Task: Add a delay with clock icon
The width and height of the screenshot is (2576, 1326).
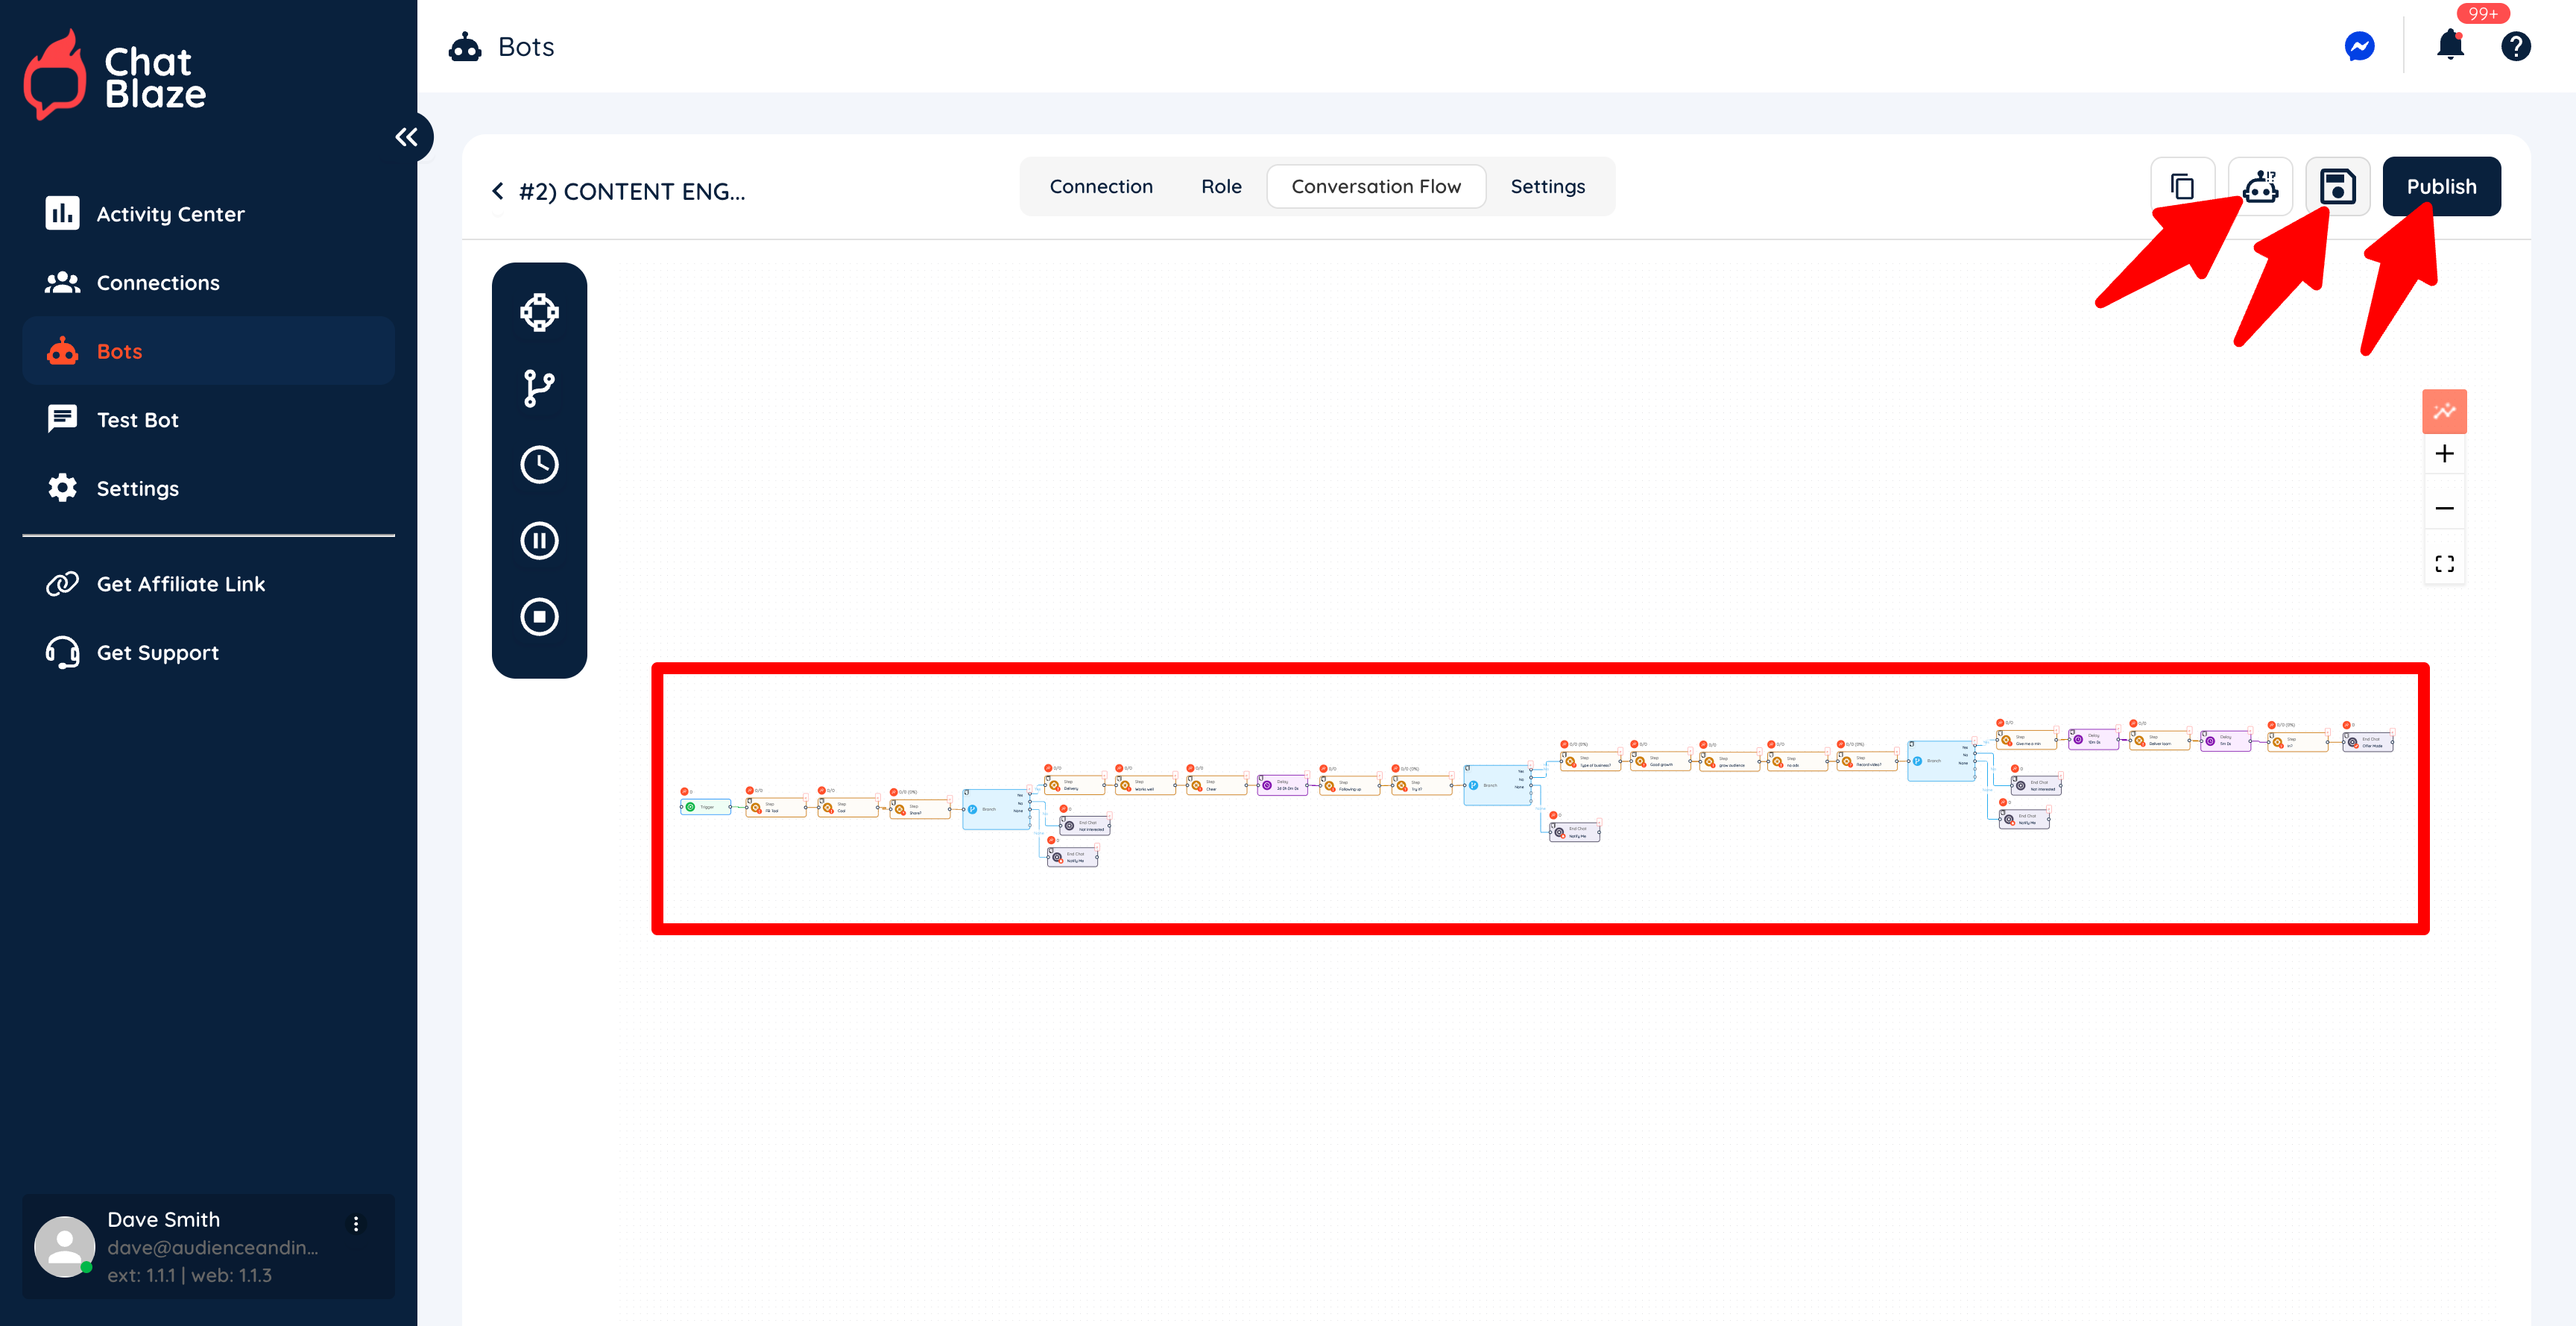Action: pyautogui.click(x=539, y=465)
